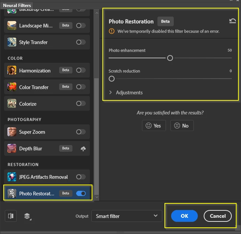241x234 pixels.
Task: Click the Photo Restoration thumbnail
Action: (12, 193)
